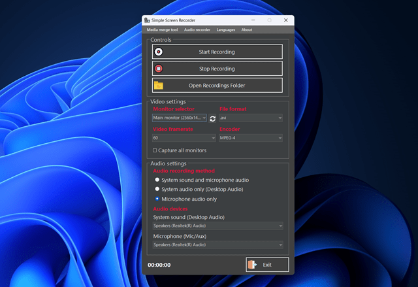
Task: Click the Monitor selector label
Action: click(174, 109)
